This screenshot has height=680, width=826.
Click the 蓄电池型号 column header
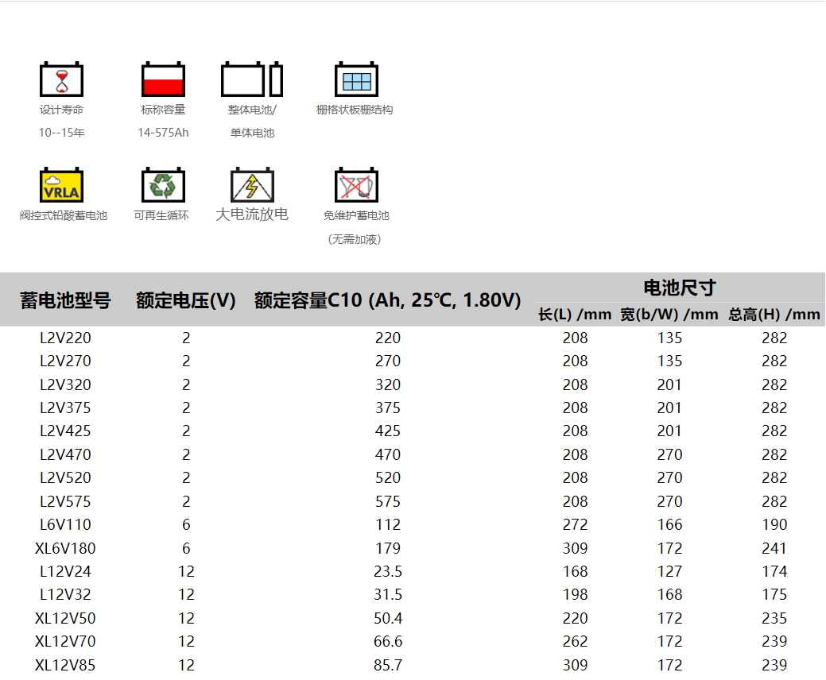click(x=65, y=300)
